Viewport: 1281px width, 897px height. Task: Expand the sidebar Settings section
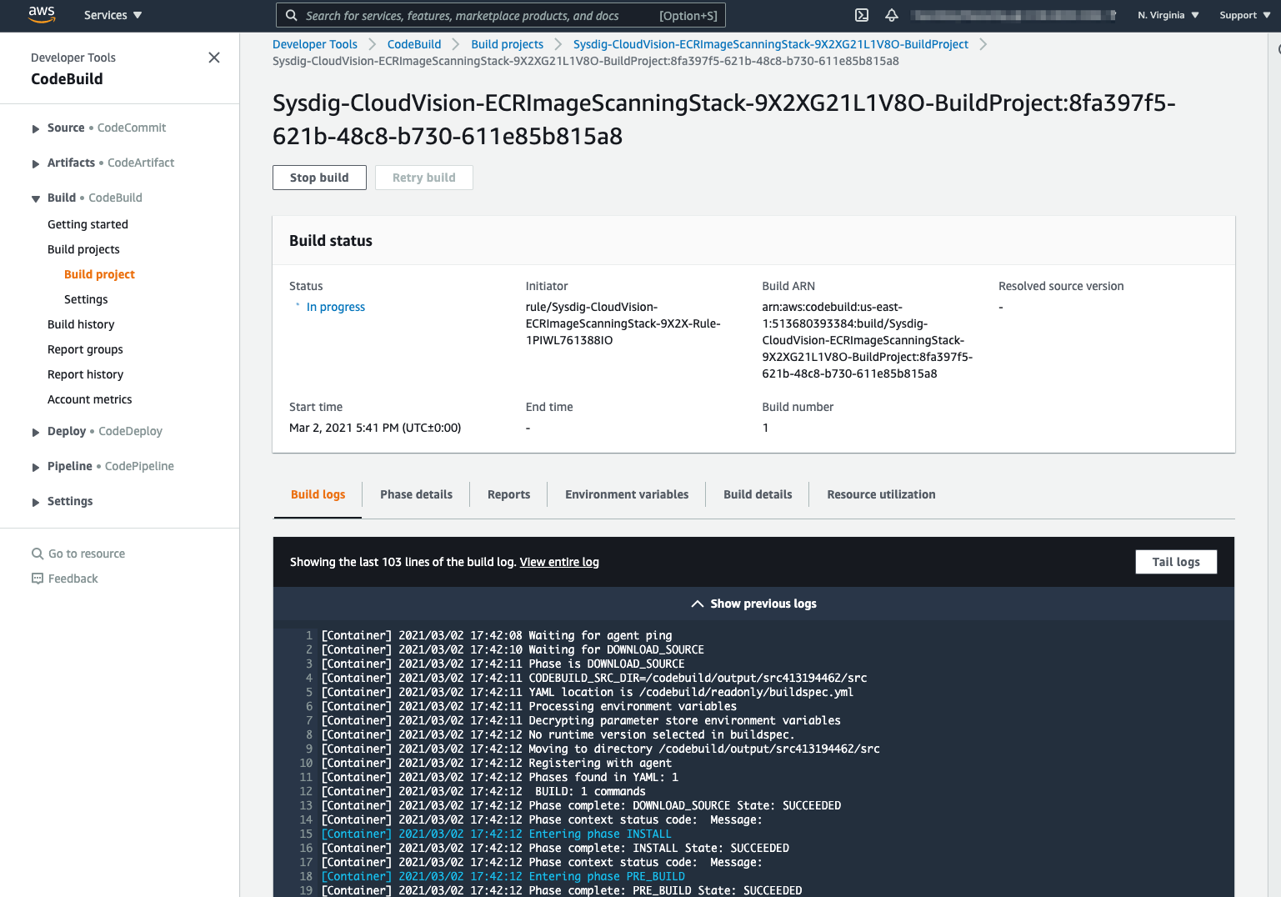(36, 502)
